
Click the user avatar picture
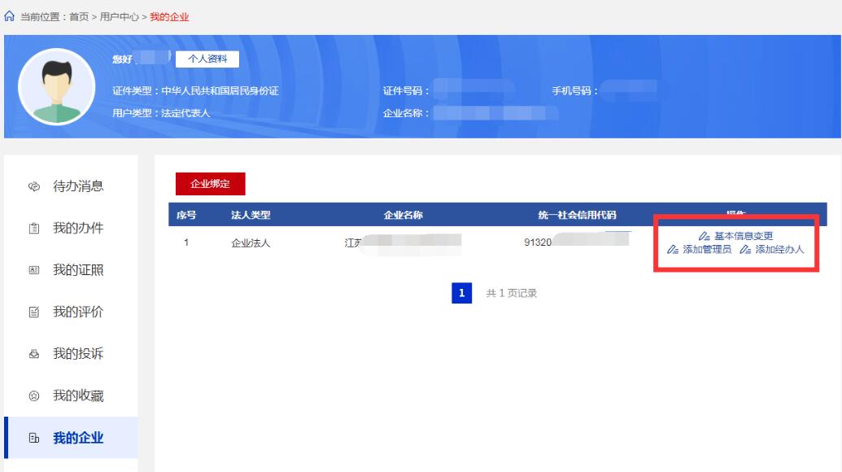coord(57,86)
